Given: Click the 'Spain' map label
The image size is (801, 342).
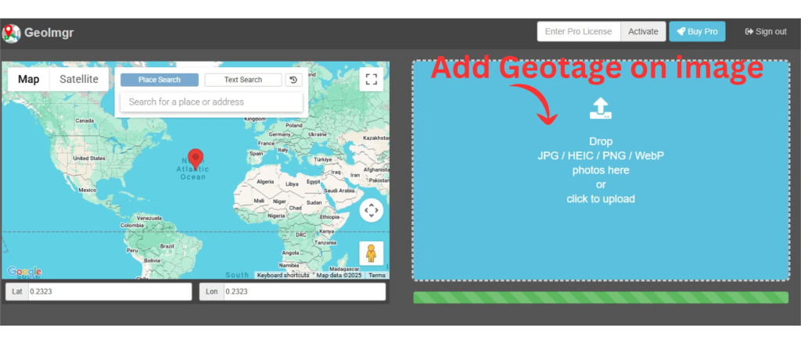Looking at the screenshot, I should [256, 153].
